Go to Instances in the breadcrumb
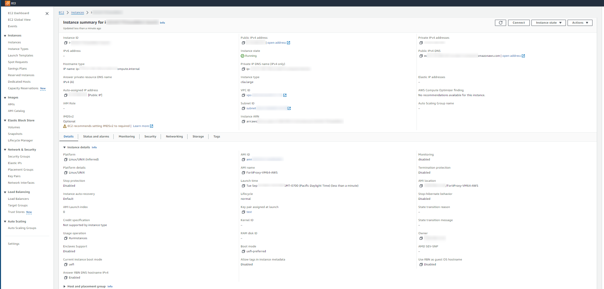This screenshot has width=604, height=289. tap(78, 12)
